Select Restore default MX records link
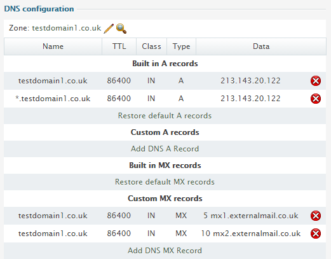 (165, 182)
